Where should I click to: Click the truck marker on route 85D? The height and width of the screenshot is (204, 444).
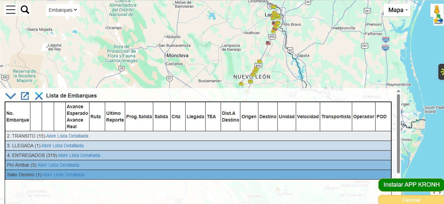point(259,61)
